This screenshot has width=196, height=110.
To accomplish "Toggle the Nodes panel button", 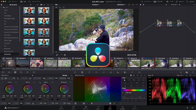I will click(x=170, y=2).
